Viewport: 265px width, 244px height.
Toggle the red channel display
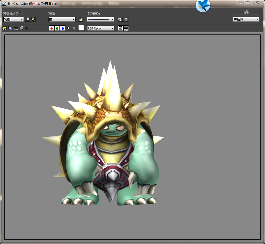tap(51, 28)
